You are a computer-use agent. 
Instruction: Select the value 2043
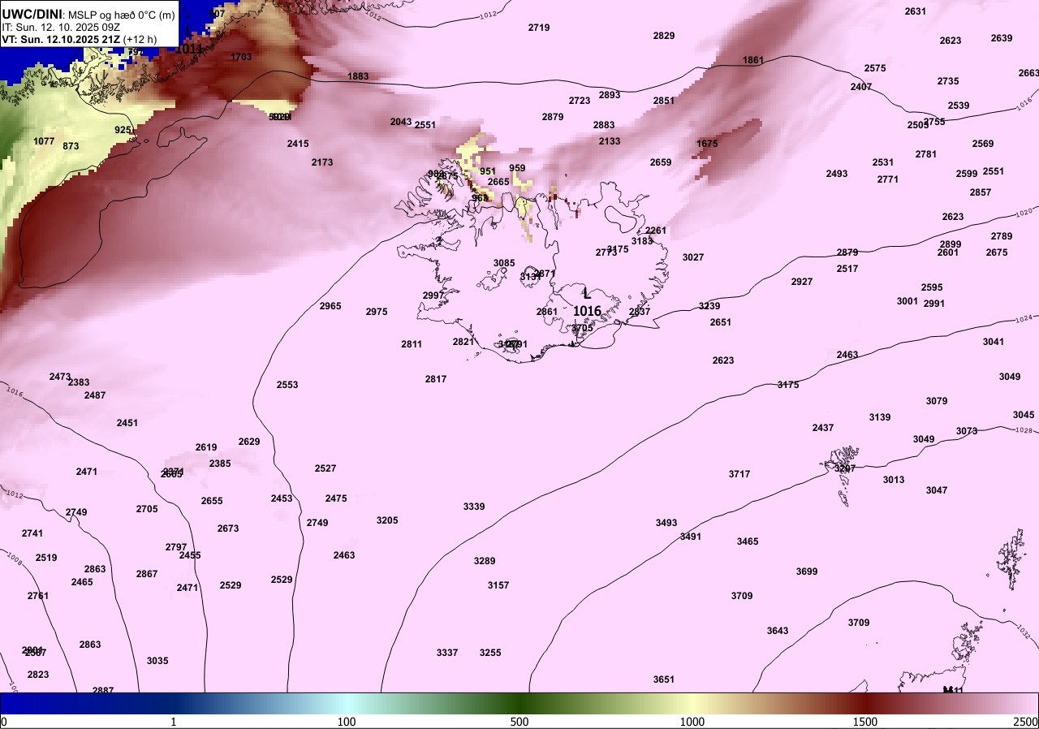pyautogui.click(x=401, y=122)
